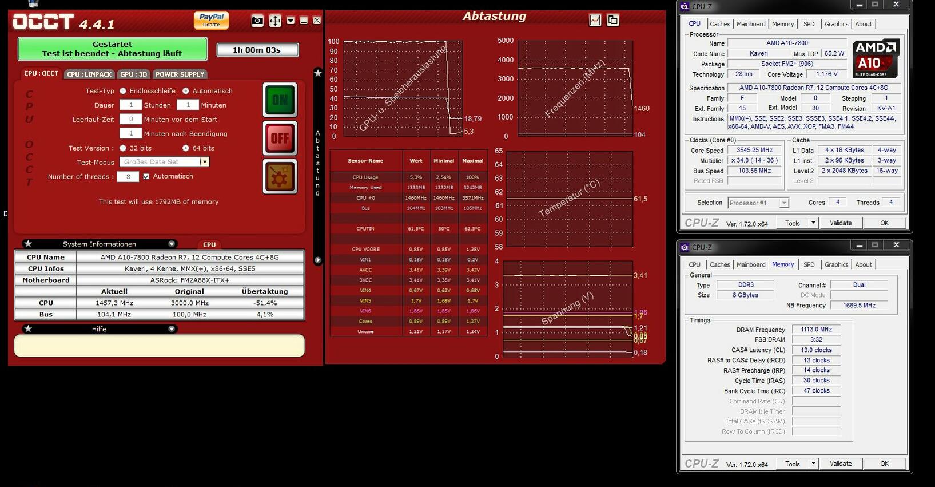Collapse the System Informationen section arrow
Image resolution: width=935 pixels, height=487 pixels.
pos(172,244)
